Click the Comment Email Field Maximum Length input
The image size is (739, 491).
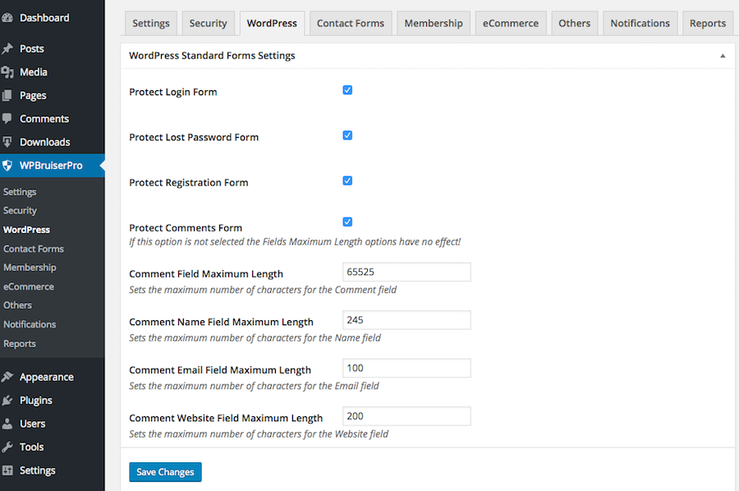click(406, 367)
